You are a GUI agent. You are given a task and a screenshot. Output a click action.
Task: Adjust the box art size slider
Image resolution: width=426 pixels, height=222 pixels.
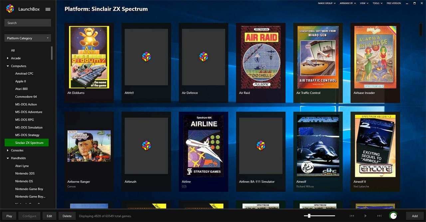(309, 216)
